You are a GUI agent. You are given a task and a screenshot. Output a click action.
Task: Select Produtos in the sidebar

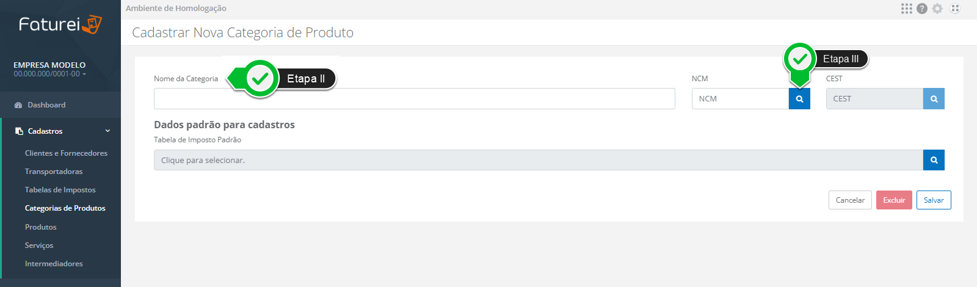coord(40,227)
